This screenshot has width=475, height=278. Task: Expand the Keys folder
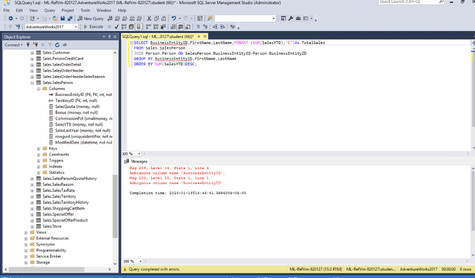click(x=39, y=149)
